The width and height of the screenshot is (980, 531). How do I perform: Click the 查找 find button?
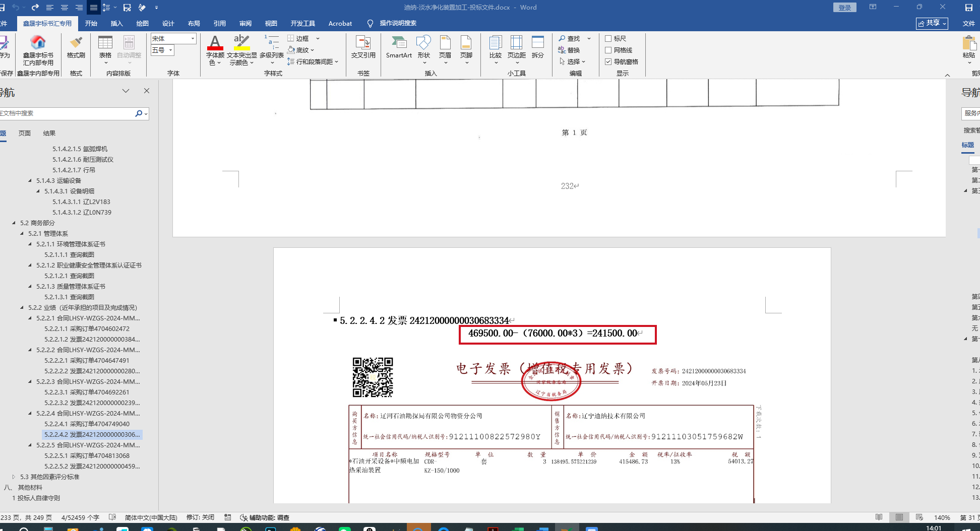pos(569,38)
